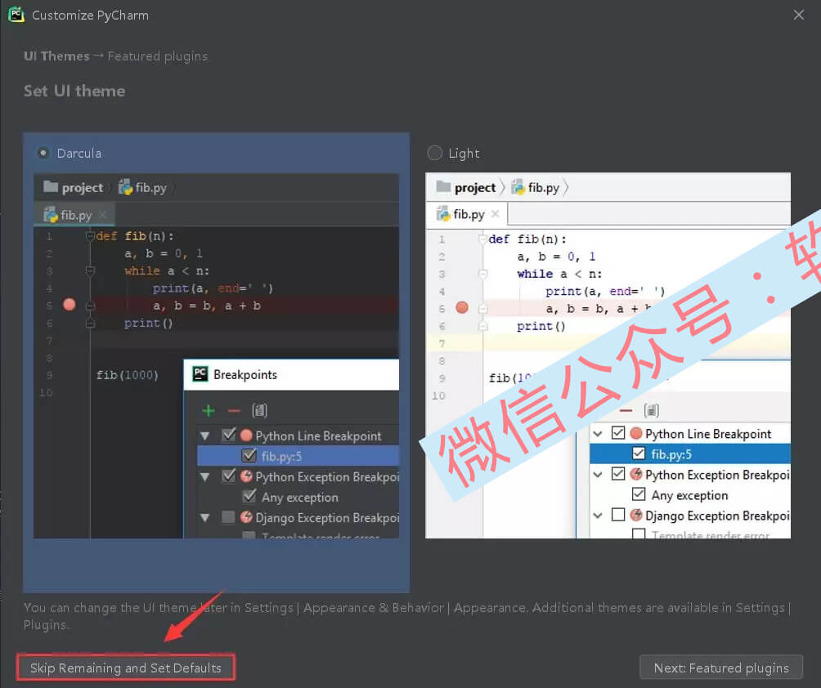The height and width of the screenshot is (688, 821).
Task: Collapse Python Line Breakpoint node in Darcula preview
Action: click(x=205, y=436)
